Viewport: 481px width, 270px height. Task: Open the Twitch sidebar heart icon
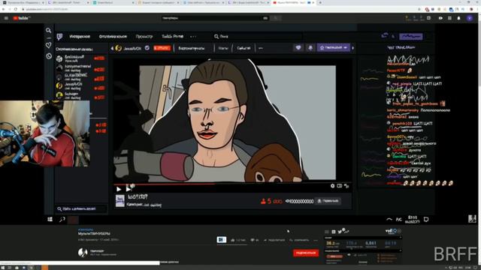(48, 45)
